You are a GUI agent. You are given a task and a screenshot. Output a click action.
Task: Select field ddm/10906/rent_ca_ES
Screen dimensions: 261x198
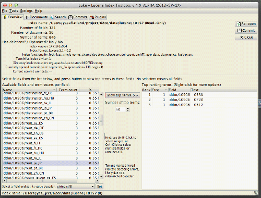tap(51, 123)
